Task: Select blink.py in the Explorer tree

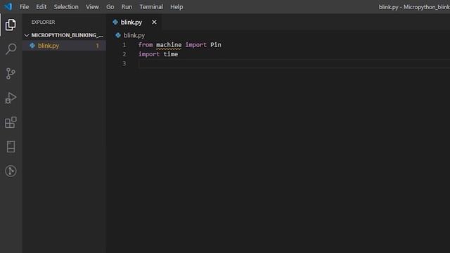Action: coord(64,45)
